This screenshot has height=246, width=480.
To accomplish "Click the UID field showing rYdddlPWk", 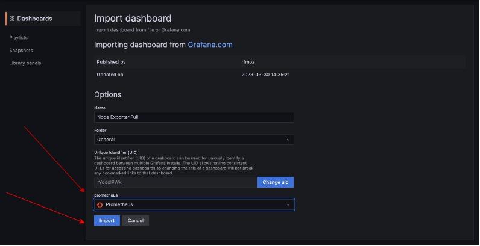I will (175, 182).
